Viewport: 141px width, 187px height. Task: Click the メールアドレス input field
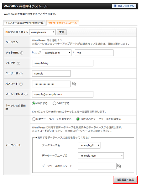63,94
